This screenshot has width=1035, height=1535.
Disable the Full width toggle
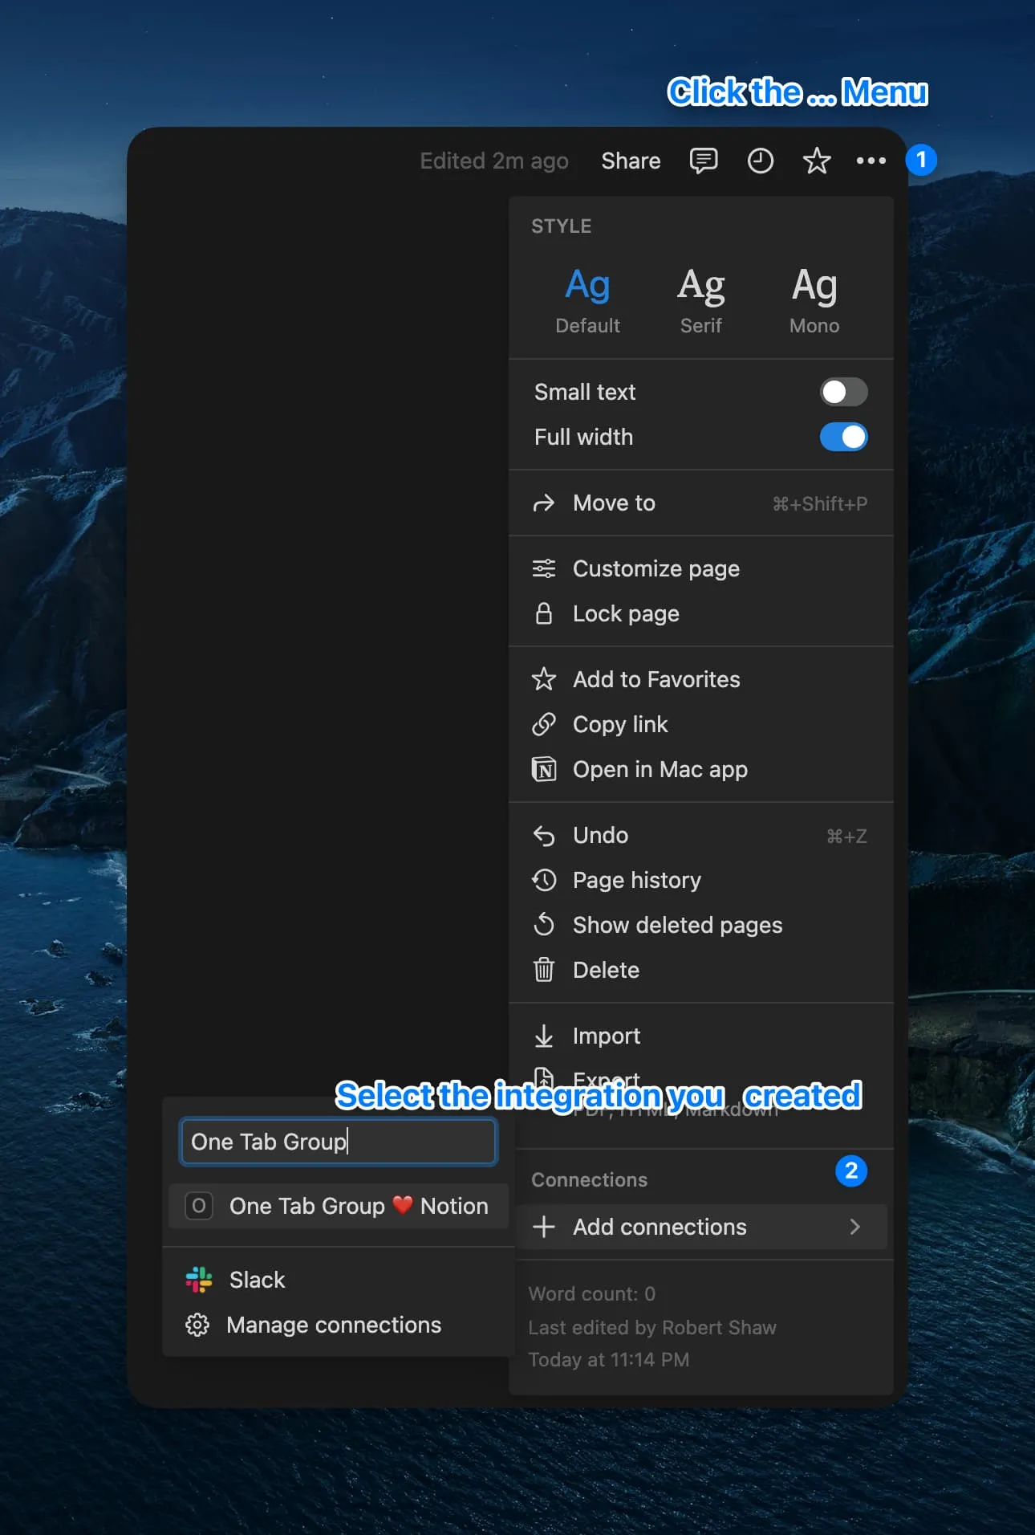pos(842,437)
